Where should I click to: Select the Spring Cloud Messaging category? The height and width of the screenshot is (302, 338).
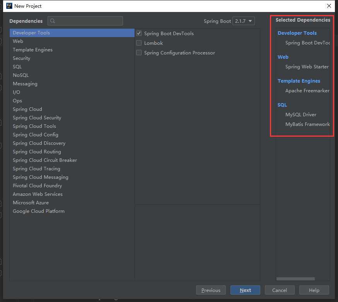click(x=72, y=177)
